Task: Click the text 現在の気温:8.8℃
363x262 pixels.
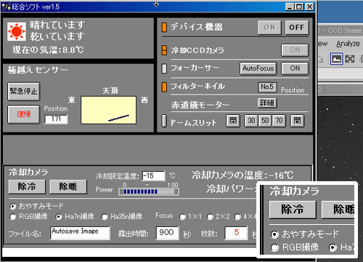Action: pos(48,50)
